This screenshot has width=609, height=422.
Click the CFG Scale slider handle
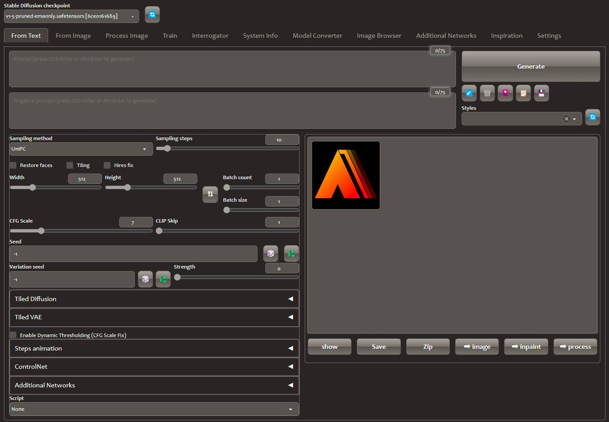(x=41, y=231)
